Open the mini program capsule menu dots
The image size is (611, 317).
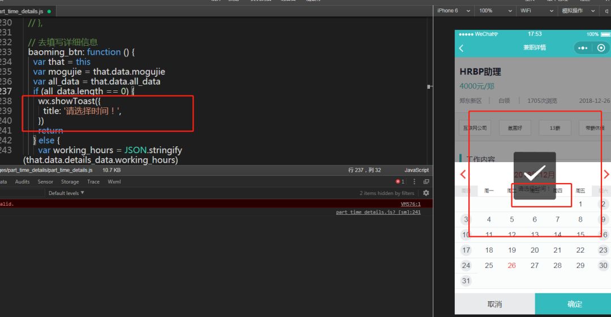coord(583,48)
